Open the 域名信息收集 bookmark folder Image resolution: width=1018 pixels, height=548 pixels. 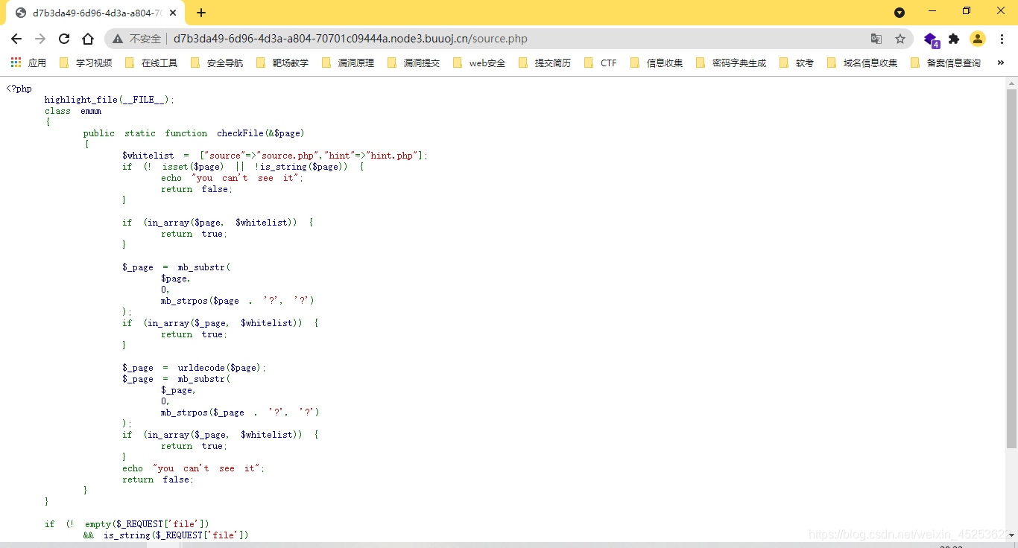[x=862, y=63]
